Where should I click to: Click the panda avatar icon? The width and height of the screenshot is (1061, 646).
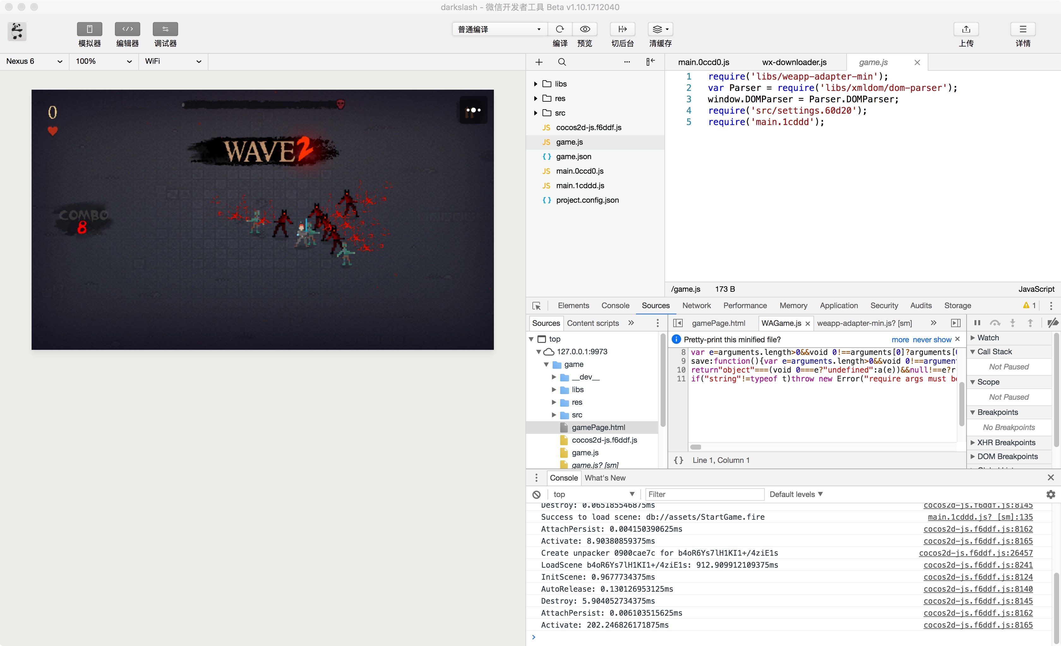point(17,32)
